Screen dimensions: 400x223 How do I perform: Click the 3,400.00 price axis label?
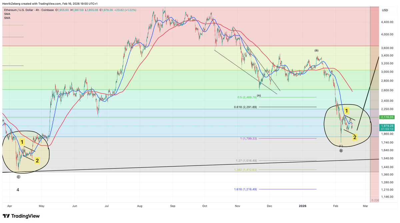tap(388, 56)
